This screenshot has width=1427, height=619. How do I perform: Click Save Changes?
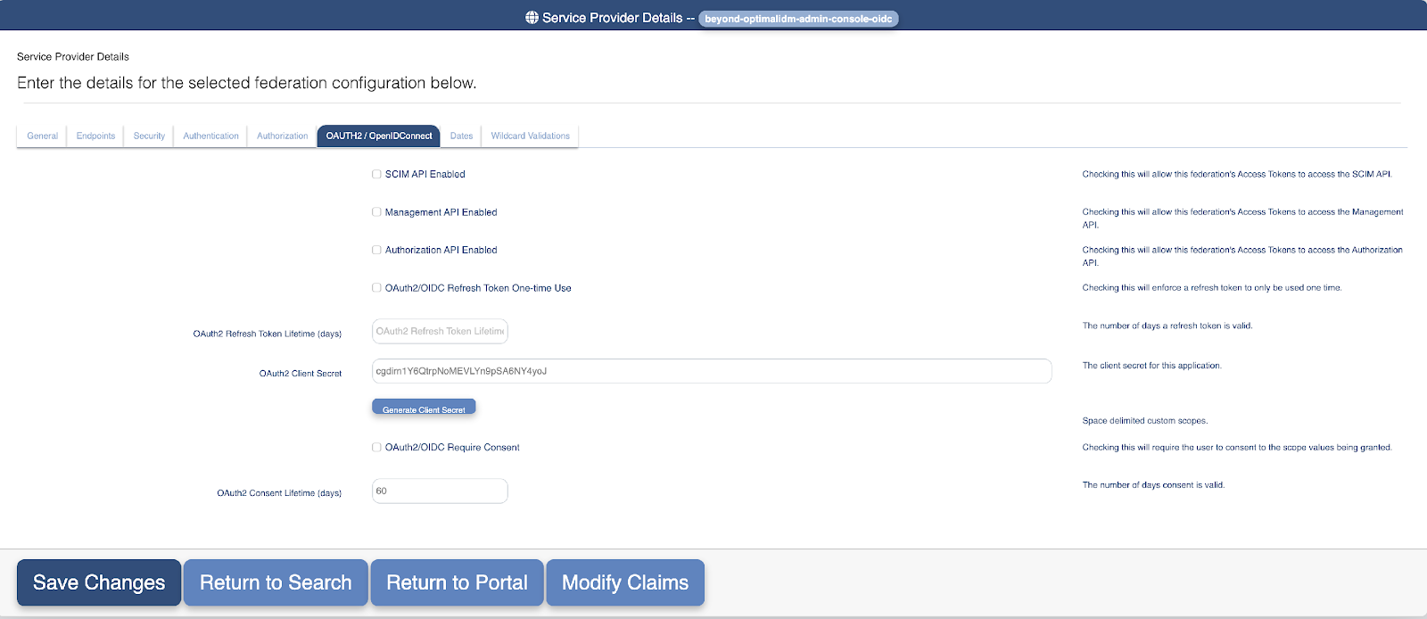(99, 582)
